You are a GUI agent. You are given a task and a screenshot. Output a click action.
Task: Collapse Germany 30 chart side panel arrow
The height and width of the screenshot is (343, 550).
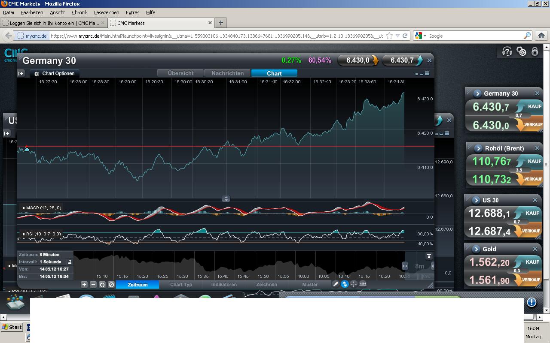[21, 73]
